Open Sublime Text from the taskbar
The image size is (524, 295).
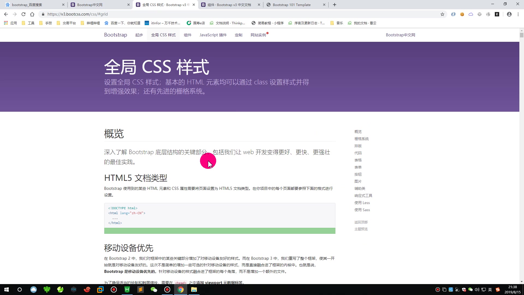[x=141, y=290]
